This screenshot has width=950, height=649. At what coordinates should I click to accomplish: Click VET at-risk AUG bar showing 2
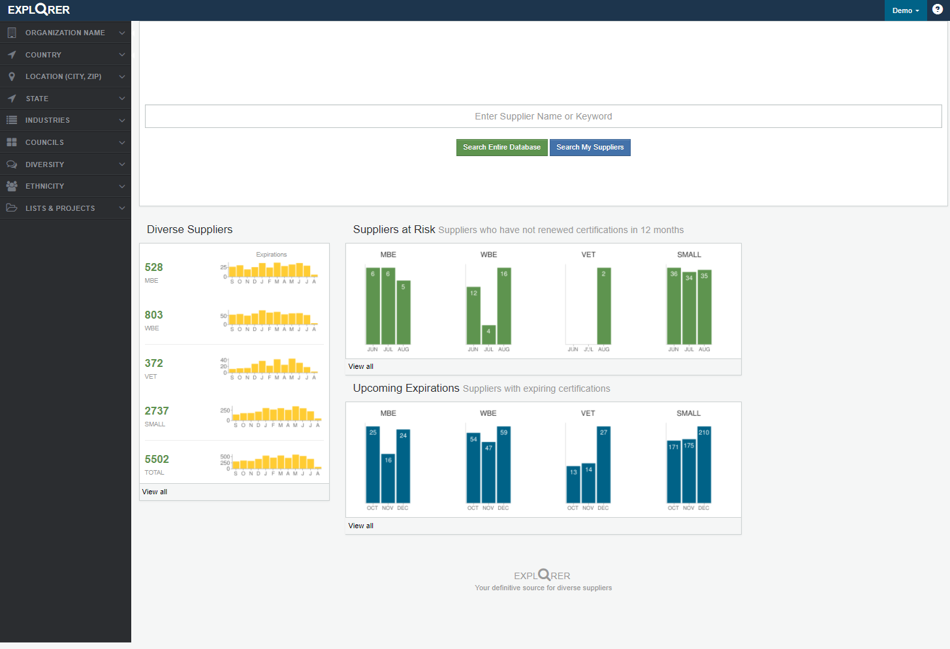[604, 306]
